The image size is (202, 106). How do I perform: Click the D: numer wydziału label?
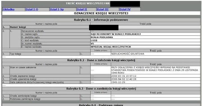tap(32, 44)
